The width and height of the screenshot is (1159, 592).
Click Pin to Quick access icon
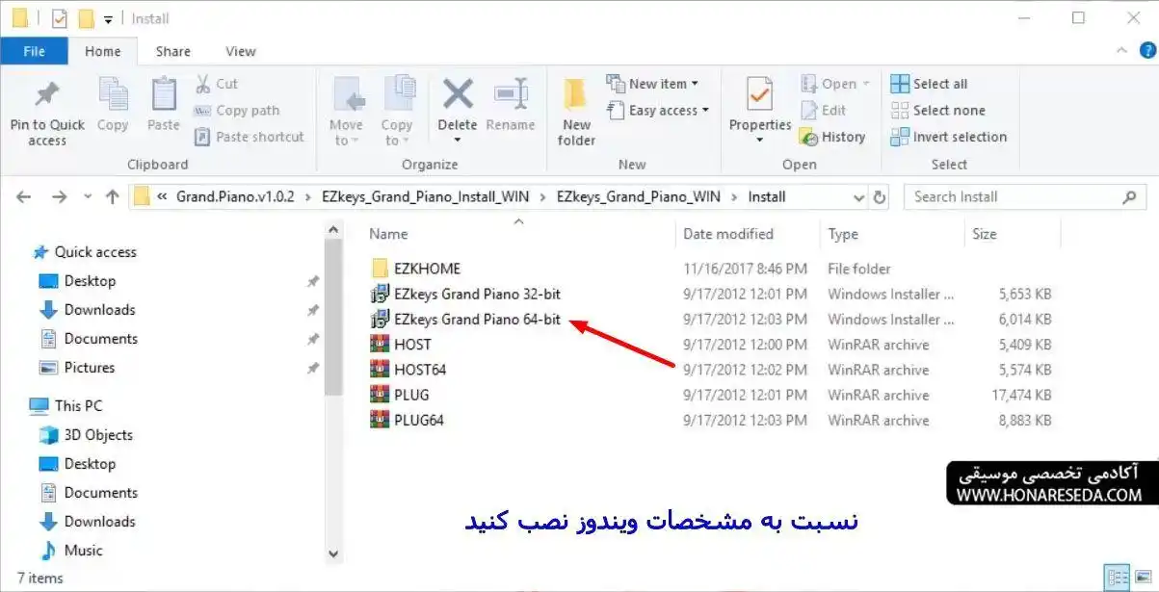tap(46, 94)
